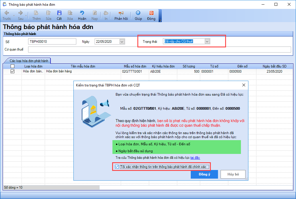Open the Ngày date picker dropdown
The height and width of the screenshot is (199, 296).
(x=122, y=42)
